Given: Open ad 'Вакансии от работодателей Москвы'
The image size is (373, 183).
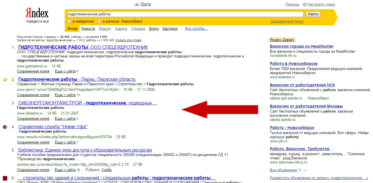Looking at the screenshot, I should 306,106.
